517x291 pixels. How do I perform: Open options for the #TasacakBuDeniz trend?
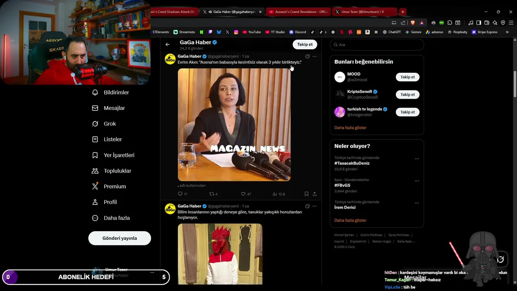tap(417, 159)
